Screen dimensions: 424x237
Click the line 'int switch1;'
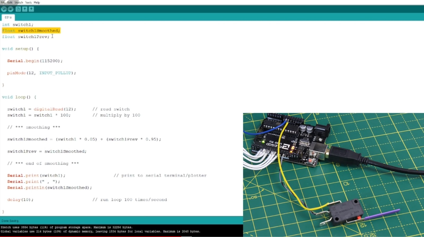pos(18,25)
